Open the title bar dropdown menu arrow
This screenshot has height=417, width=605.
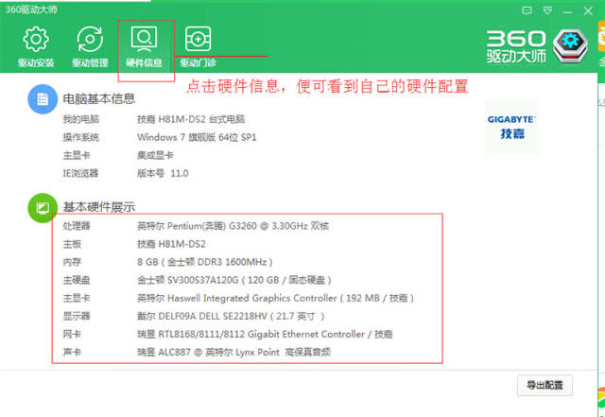pos(547,10)
